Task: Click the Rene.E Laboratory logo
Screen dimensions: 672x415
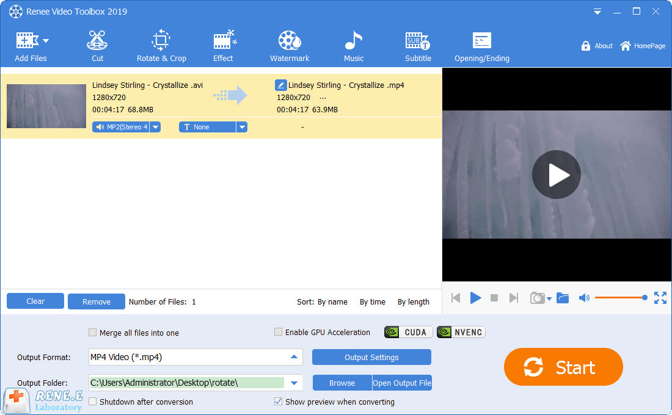Action: pyautogui.click(x=43, y=401)
